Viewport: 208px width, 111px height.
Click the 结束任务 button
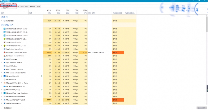coord(201,108)
